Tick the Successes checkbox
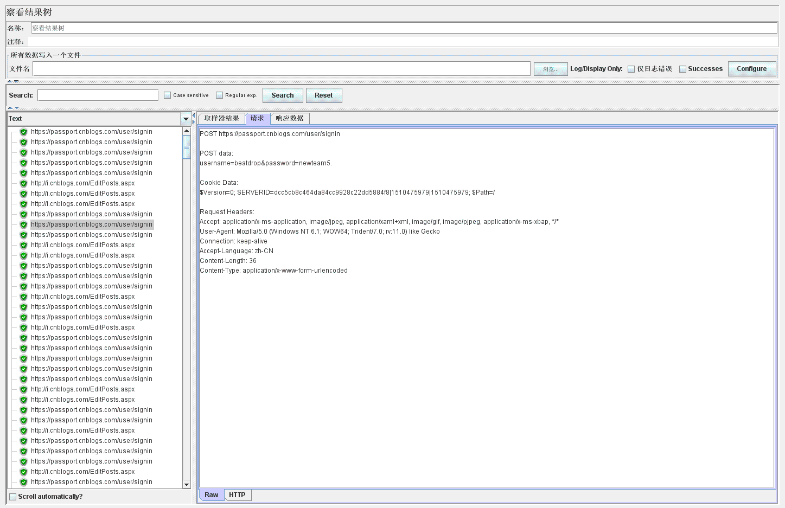Screen dimensions: 785x508 pyautogui.click(x=683, y=69)
